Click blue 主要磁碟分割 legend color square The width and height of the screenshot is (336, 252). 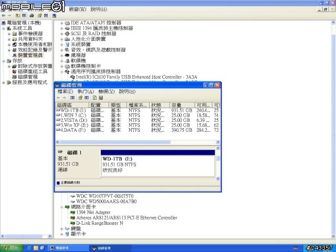point(58,183)
